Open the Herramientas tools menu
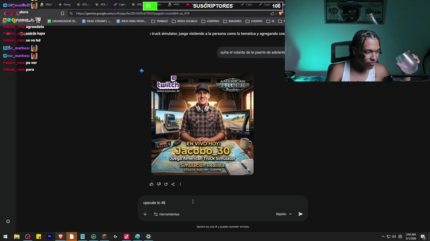 [167, 214]
